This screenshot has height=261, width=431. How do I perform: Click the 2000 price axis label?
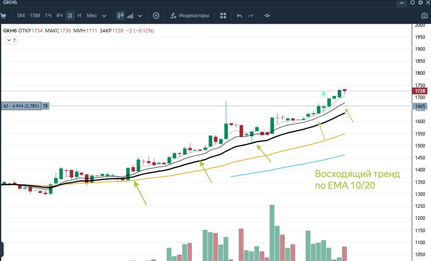point(420,25)
